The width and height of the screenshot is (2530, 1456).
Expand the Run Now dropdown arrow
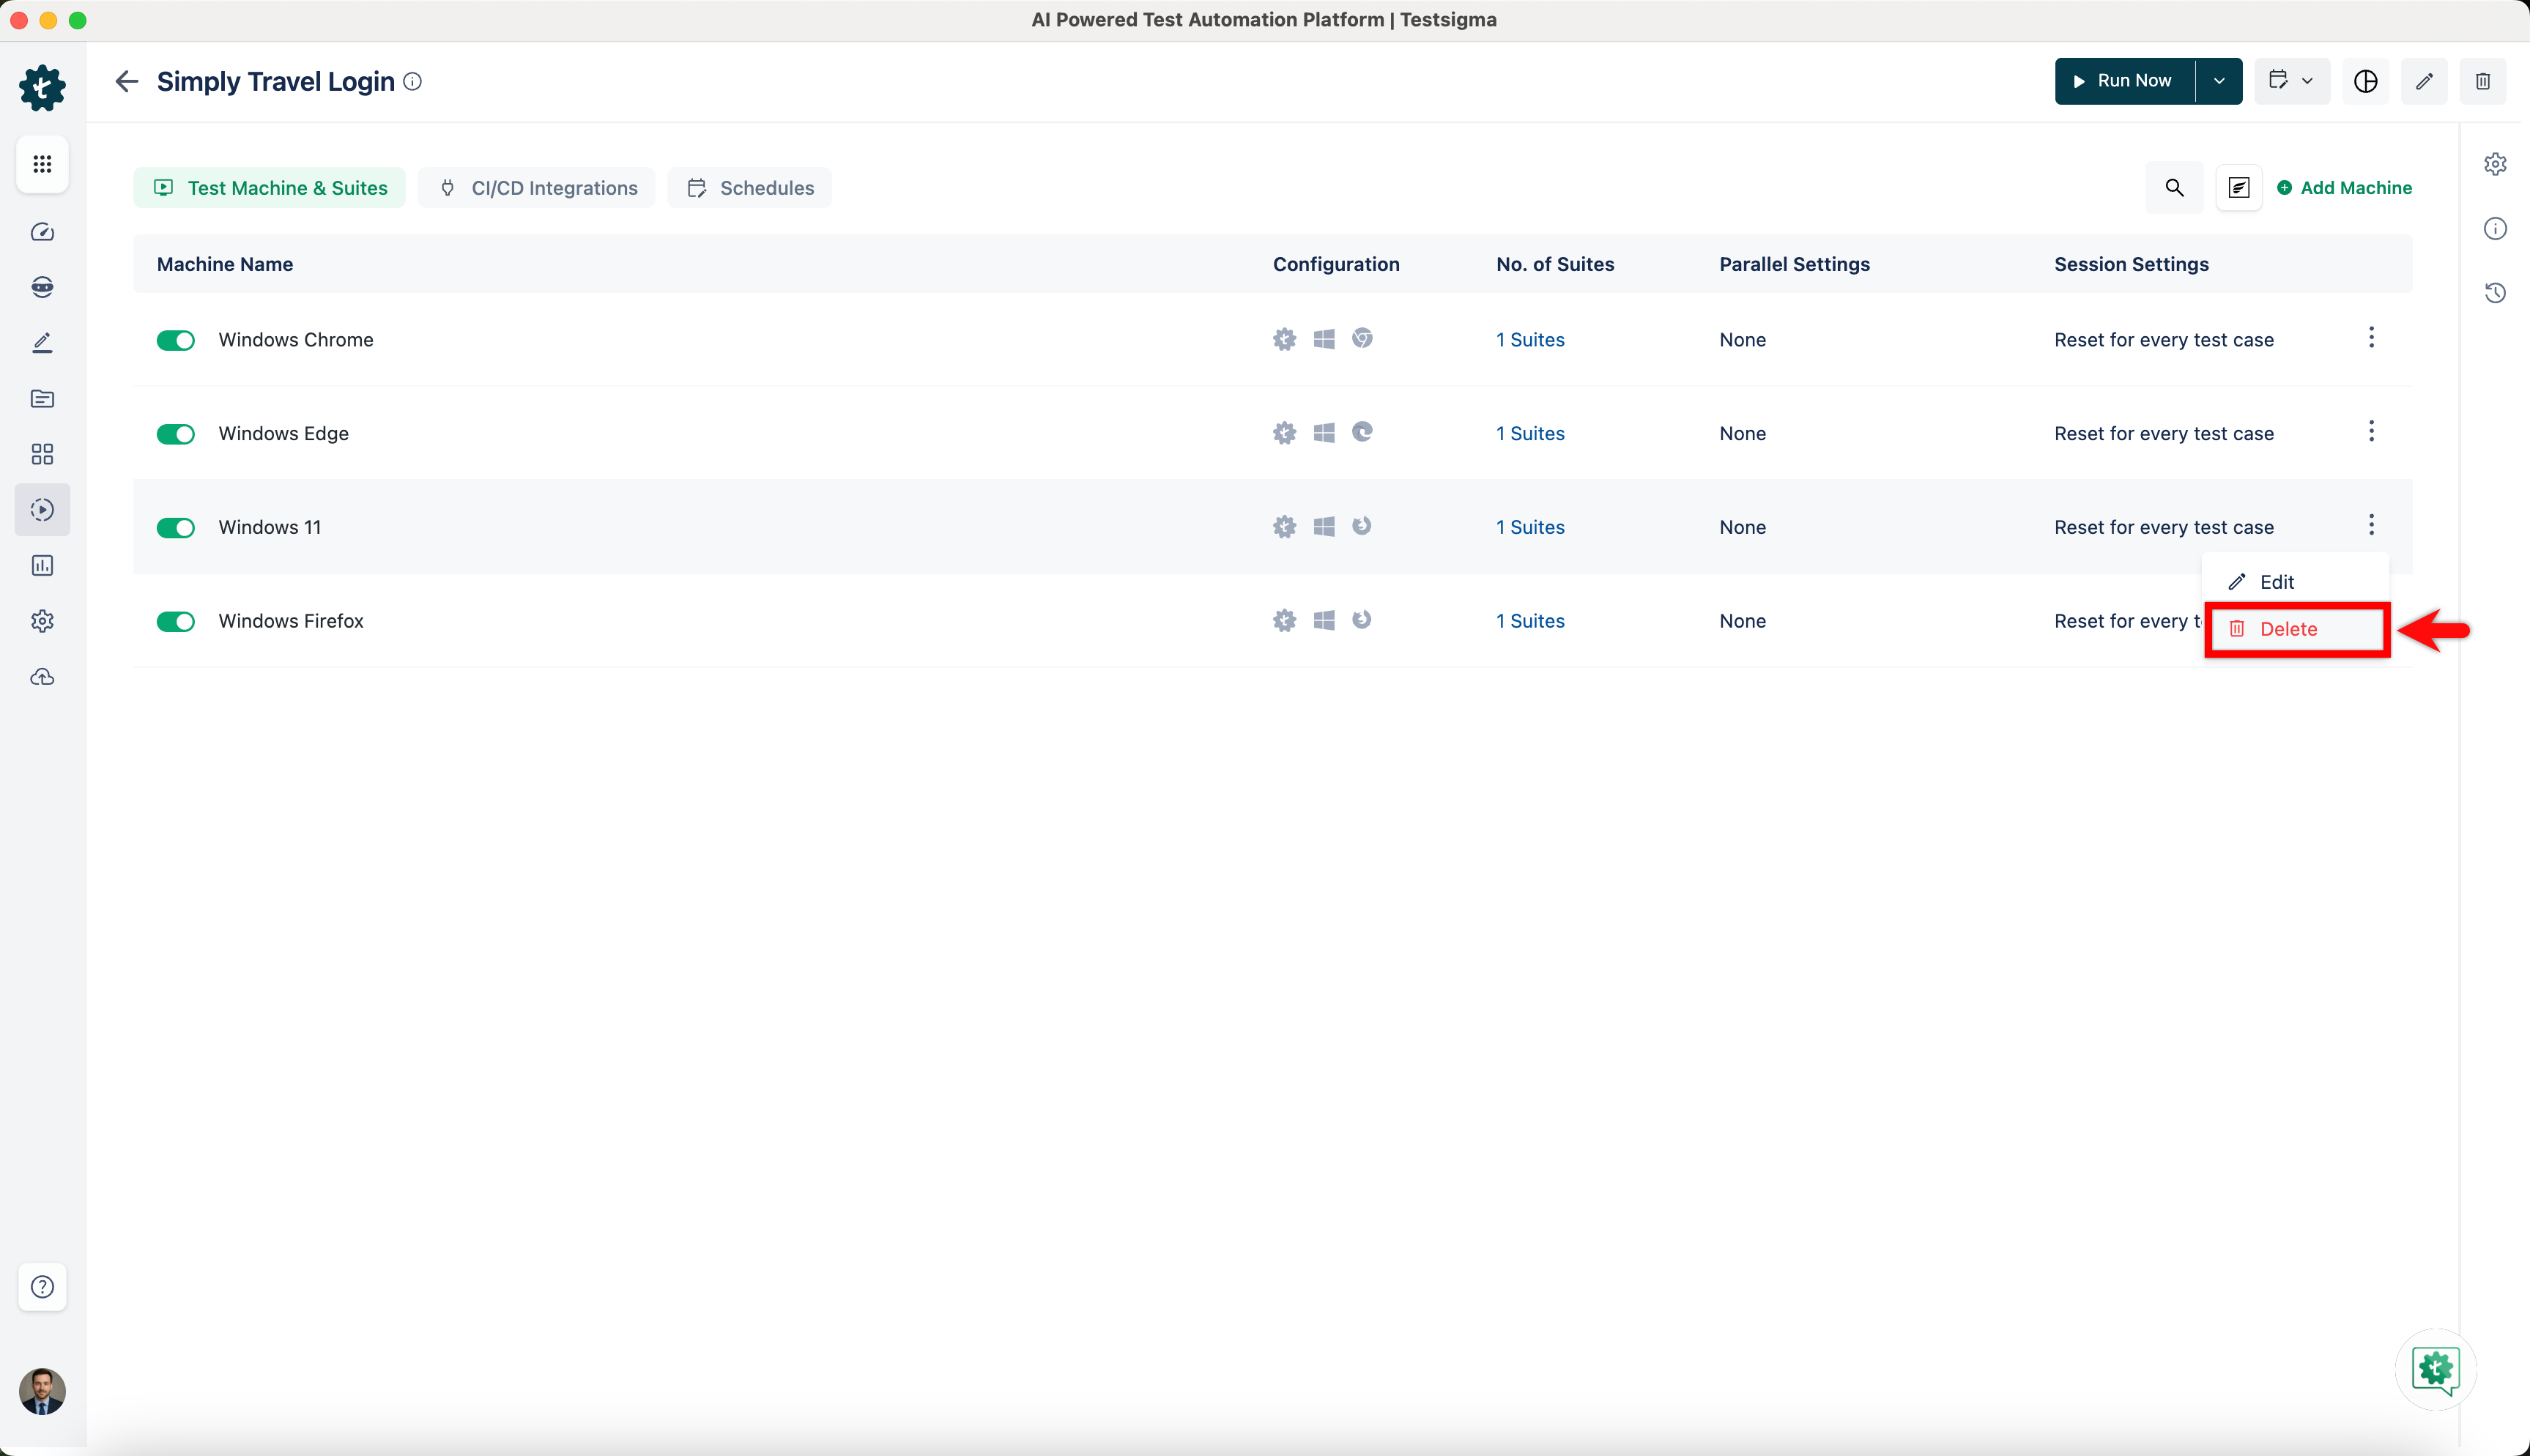tap(2219, 81)
